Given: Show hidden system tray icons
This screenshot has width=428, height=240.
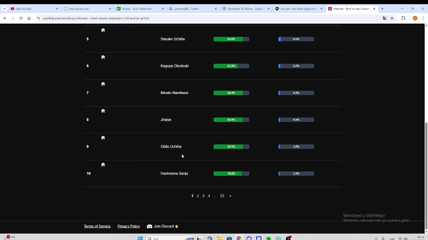Looking at the screenshot, I should 376,239.
